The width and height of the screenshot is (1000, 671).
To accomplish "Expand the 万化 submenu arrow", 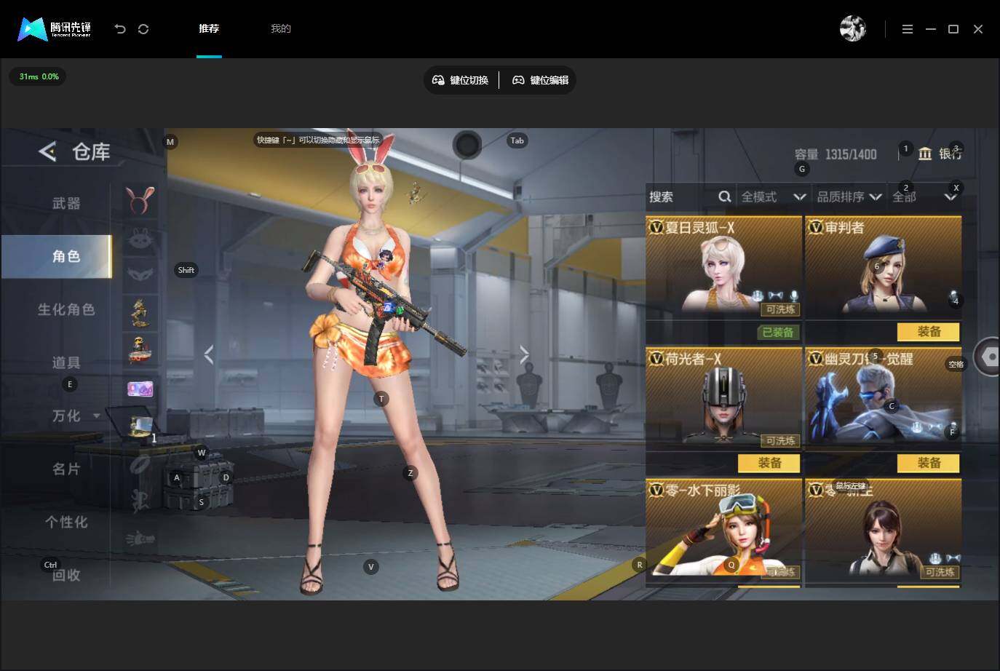I will point(96,416).
